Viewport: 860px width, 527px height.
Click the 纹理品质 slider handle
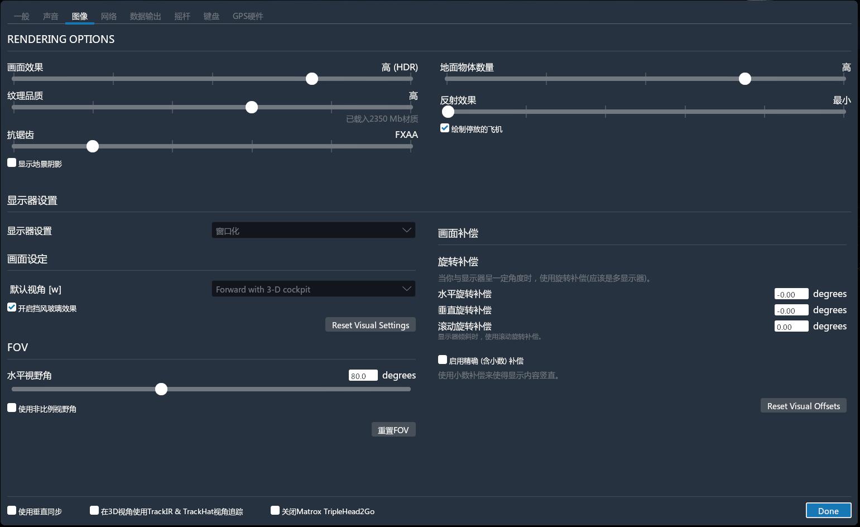(252, 107)
